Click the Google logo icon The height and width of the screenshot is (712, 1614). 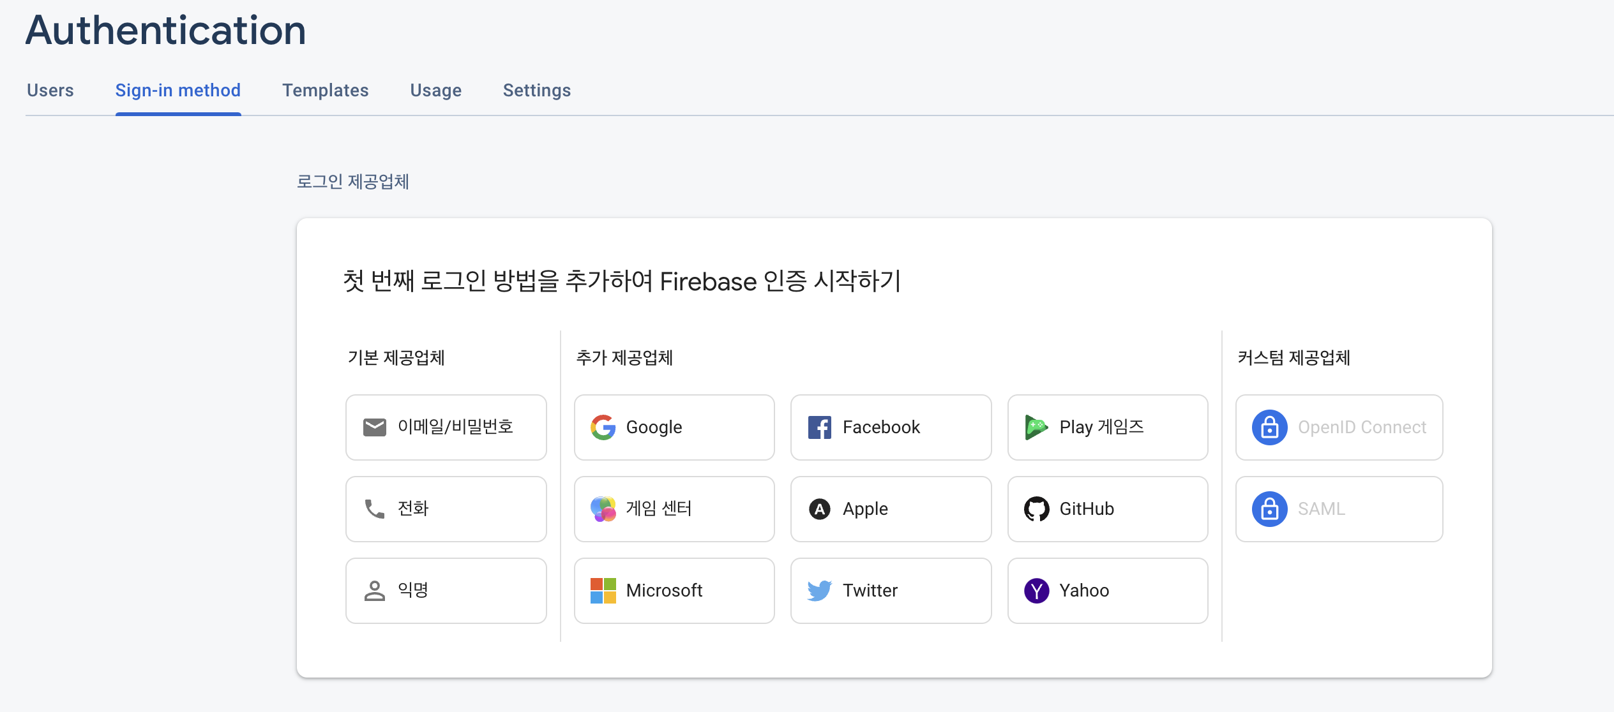(x=603, y=427)
